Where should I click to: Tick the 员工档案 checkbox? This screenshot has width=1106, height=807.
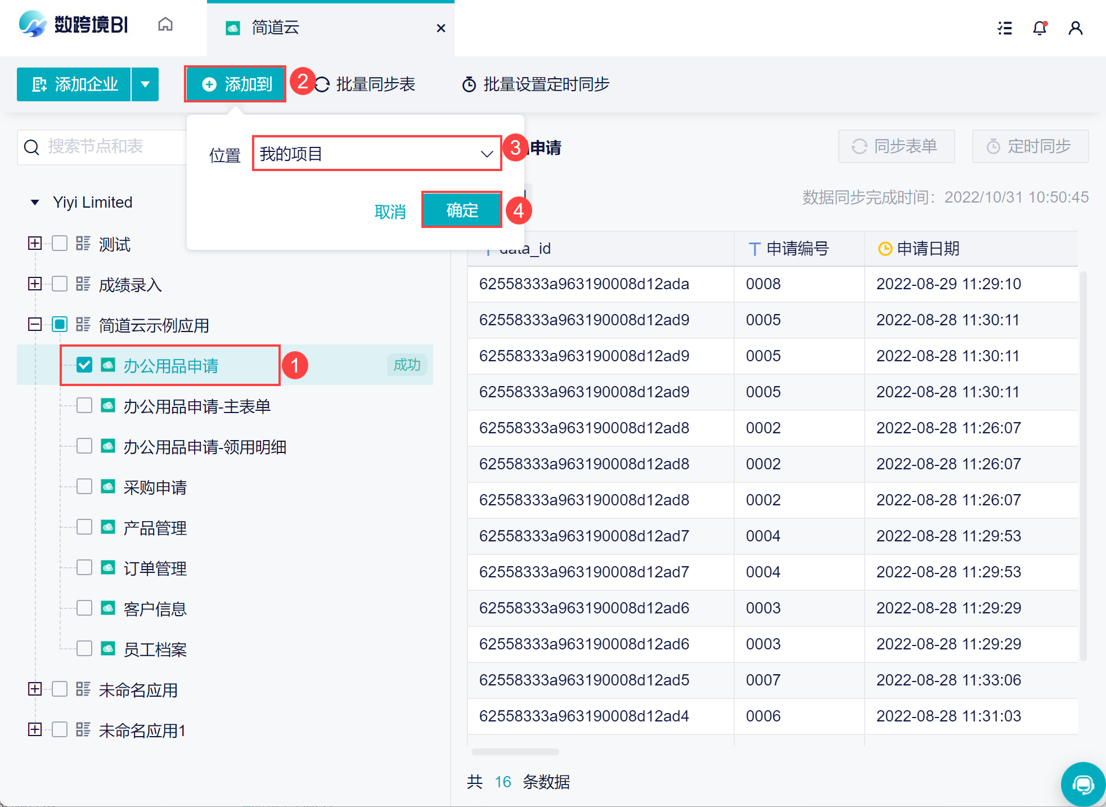[x=84, y=648]
